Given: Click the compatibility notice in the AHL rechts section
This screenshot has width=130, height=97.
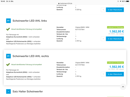Looking at the screenshot, I should click(27, 64).
